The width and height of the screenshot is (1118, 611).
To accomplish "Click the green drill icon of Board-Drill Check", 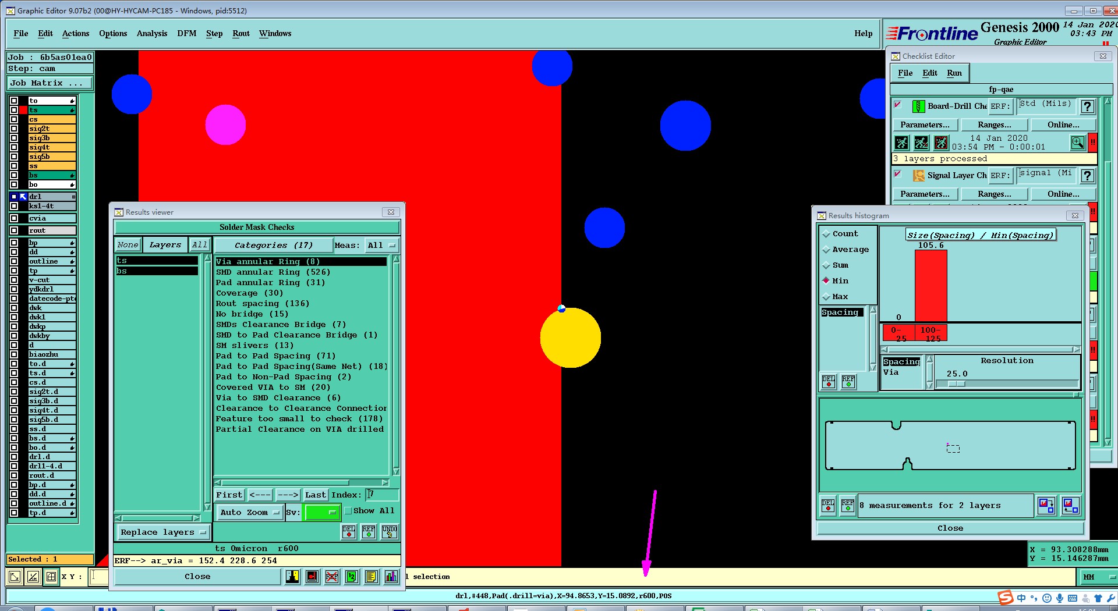I will (x=918, y=106).
